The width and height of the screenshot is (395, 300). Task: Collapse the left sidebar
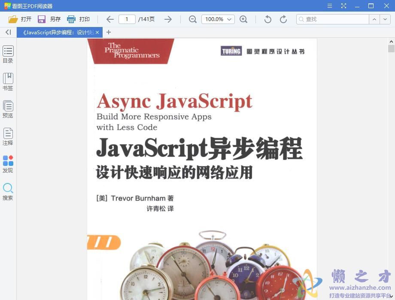[x=7, y=32]
